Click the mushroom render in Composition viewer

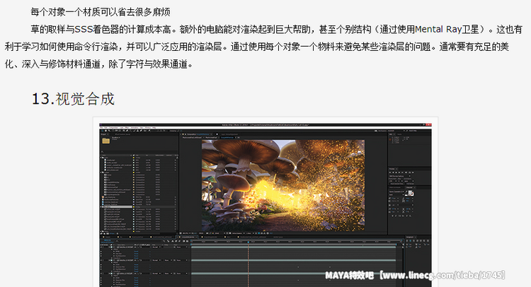[283, 185]
